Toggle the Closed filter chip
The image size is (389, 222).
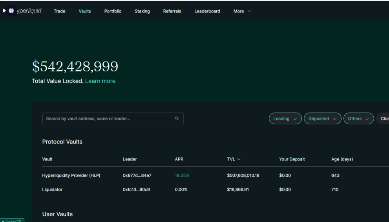tap(383, 118)
